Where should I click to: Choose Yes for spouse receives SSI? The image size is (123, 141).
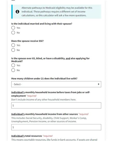pyautogui.click(x=13, y=45)
